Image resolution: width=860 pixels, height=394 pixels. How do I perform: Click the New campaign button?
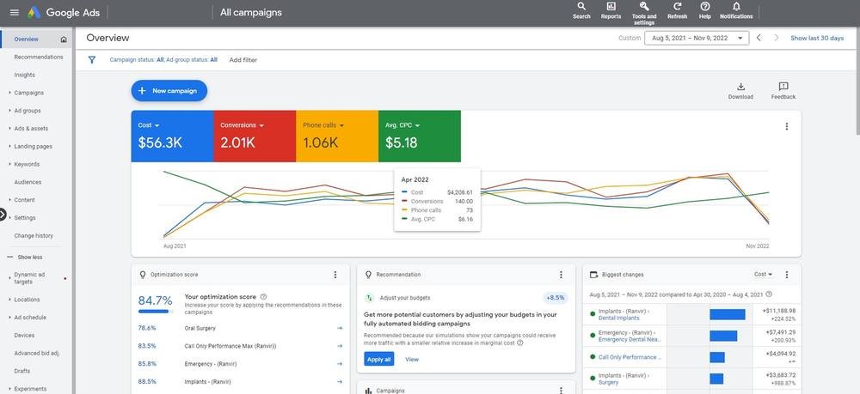point(169,91)
